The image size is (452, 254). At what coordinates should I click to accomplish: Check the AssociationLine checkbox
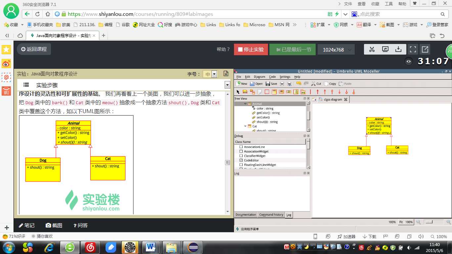tap(241, 147)
